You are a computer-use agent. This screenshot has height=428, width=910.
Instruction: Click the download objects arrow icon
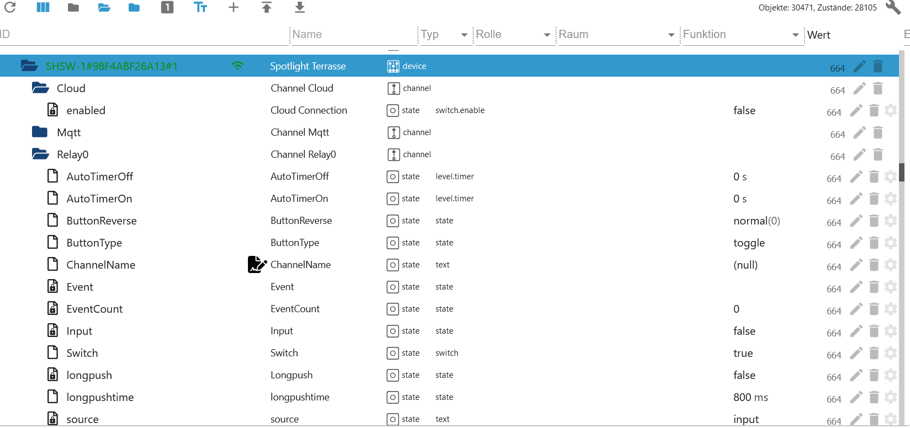pyautogui.click(x=299, y=7)
